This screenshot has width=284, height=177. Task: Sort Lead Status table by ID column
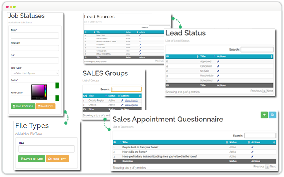(181, 56)
